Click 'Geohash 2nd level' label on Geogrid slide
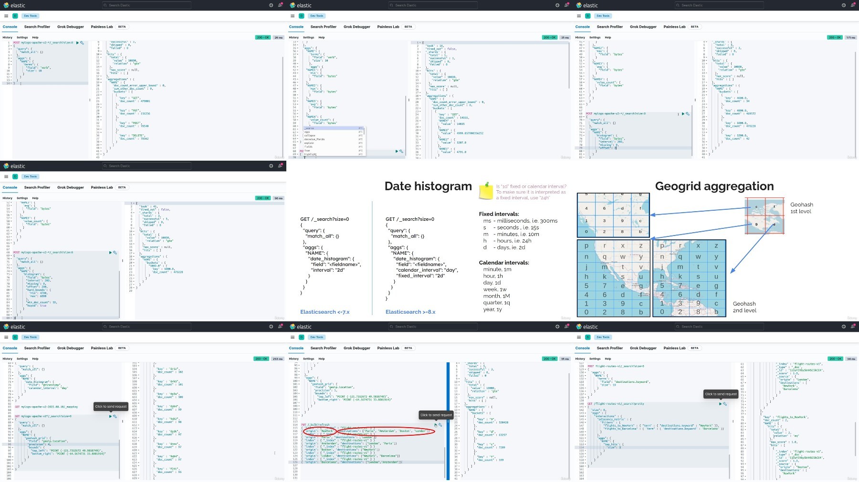This screenshot has width=859, height=482. pos(744,307)
